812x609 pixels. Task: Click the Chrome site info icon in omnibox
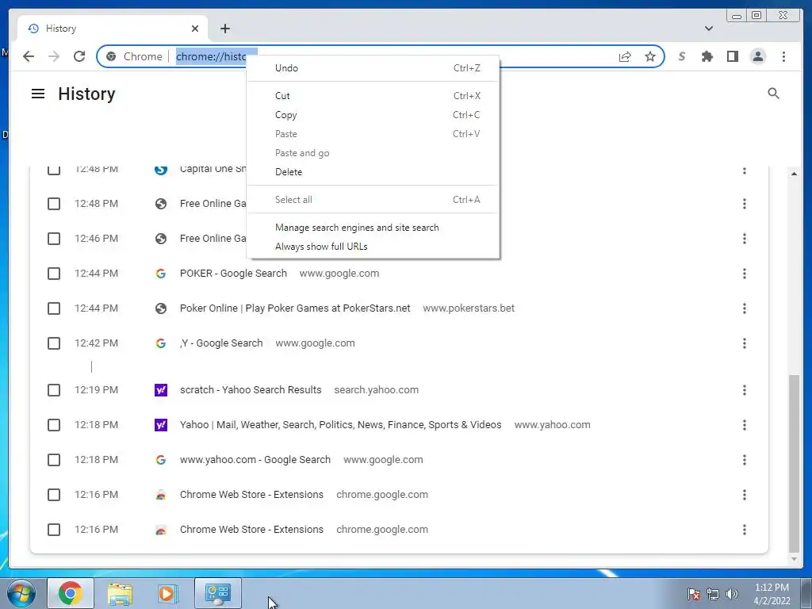click(x=111, y=56)
